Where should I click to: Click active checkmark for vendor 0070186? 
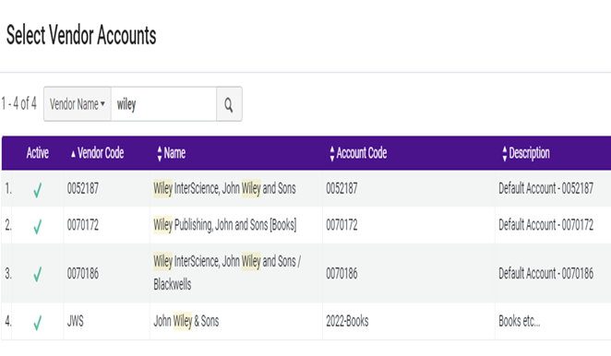pyautogui.click(x=38, y=274)
